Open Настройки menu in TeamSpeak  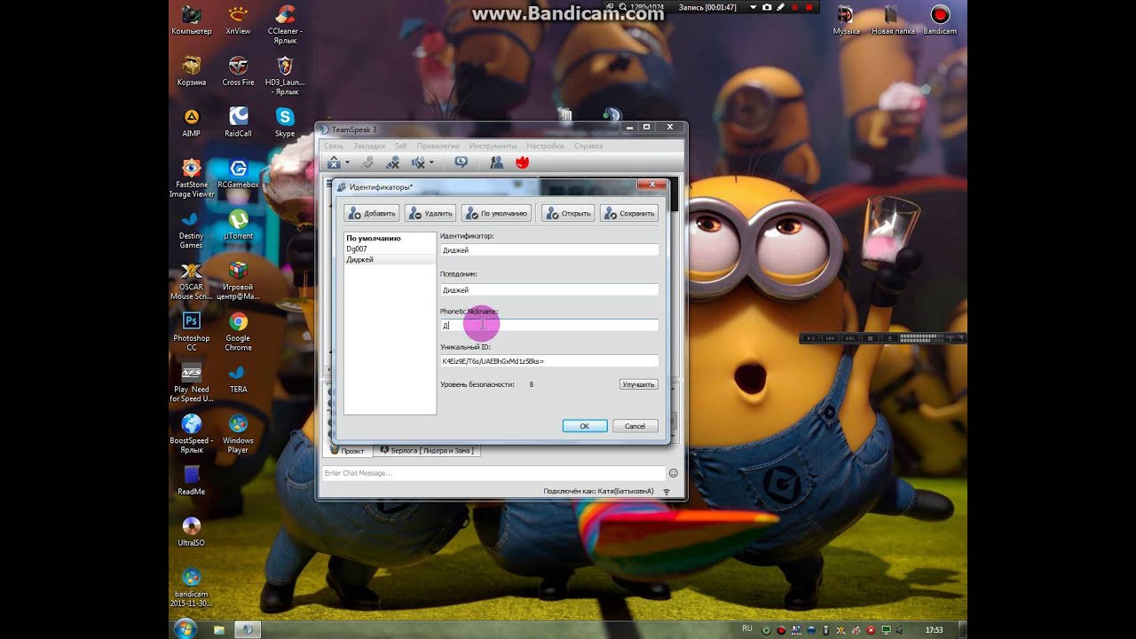click(545, 146)
